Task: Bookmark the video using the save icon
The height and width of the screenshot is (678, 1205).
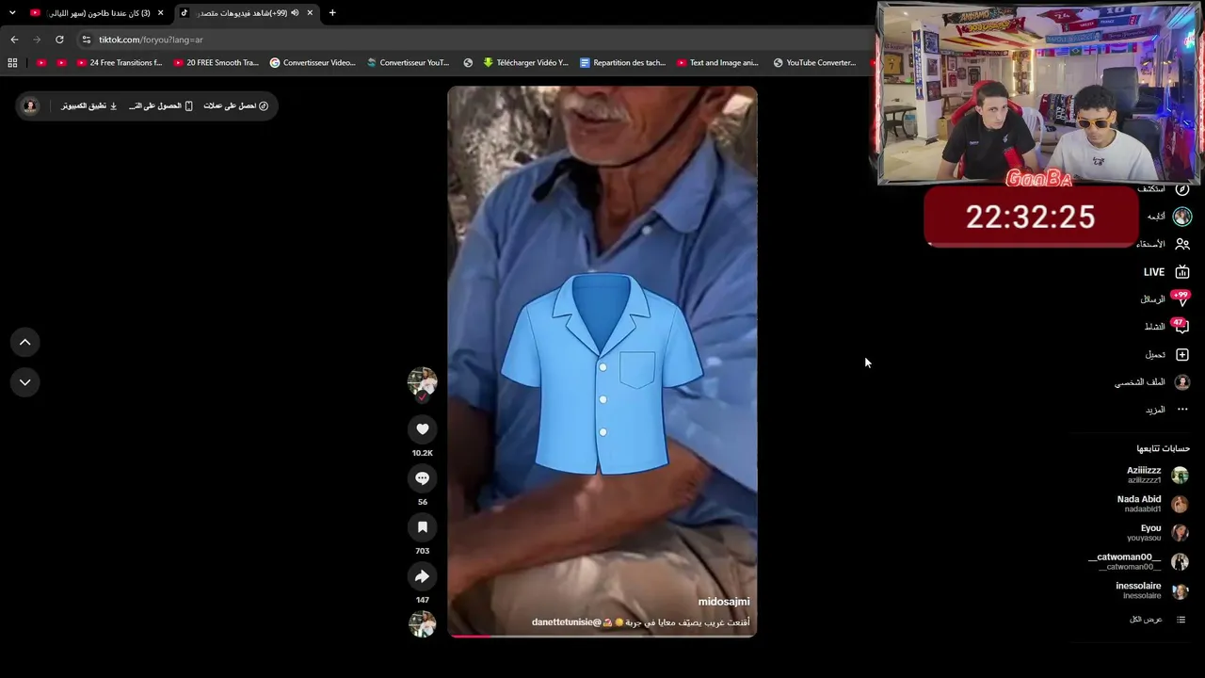Action: coord(422,527)
